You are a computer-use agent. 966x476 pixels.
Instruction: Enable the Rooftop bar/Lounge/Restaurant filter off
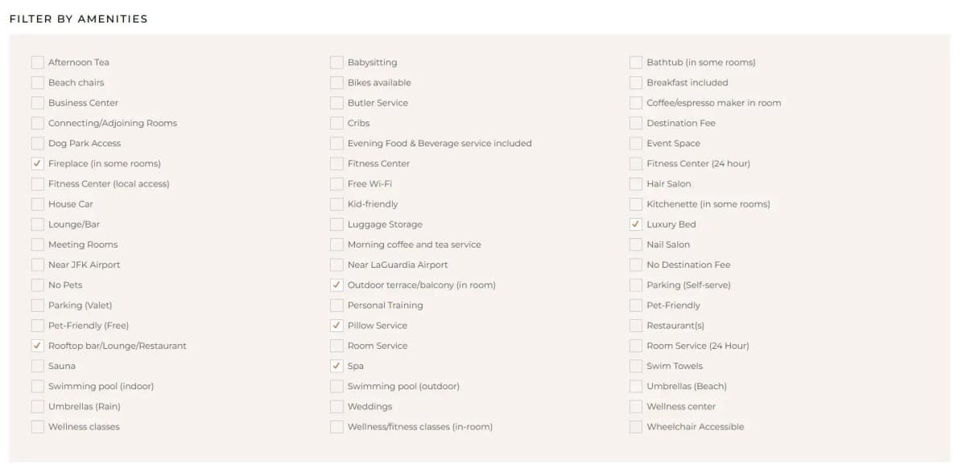coord(37,345)
